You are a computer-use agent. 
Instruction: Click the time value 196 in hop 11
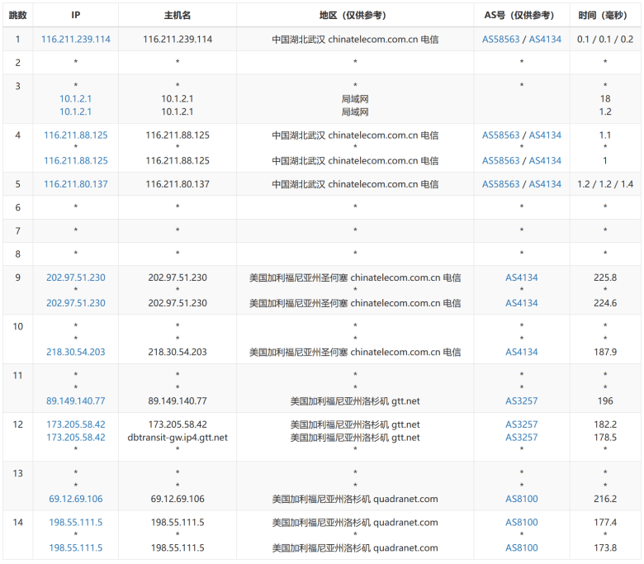pyautogui.click(x=605, y=401)
